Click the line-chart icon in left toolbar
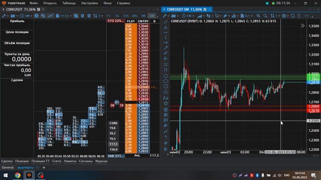 coord(50,15)
